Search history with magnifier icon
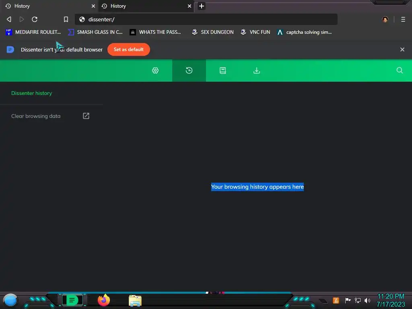Image resolution: width=412 pixels, height=309 pixels. 400,70
